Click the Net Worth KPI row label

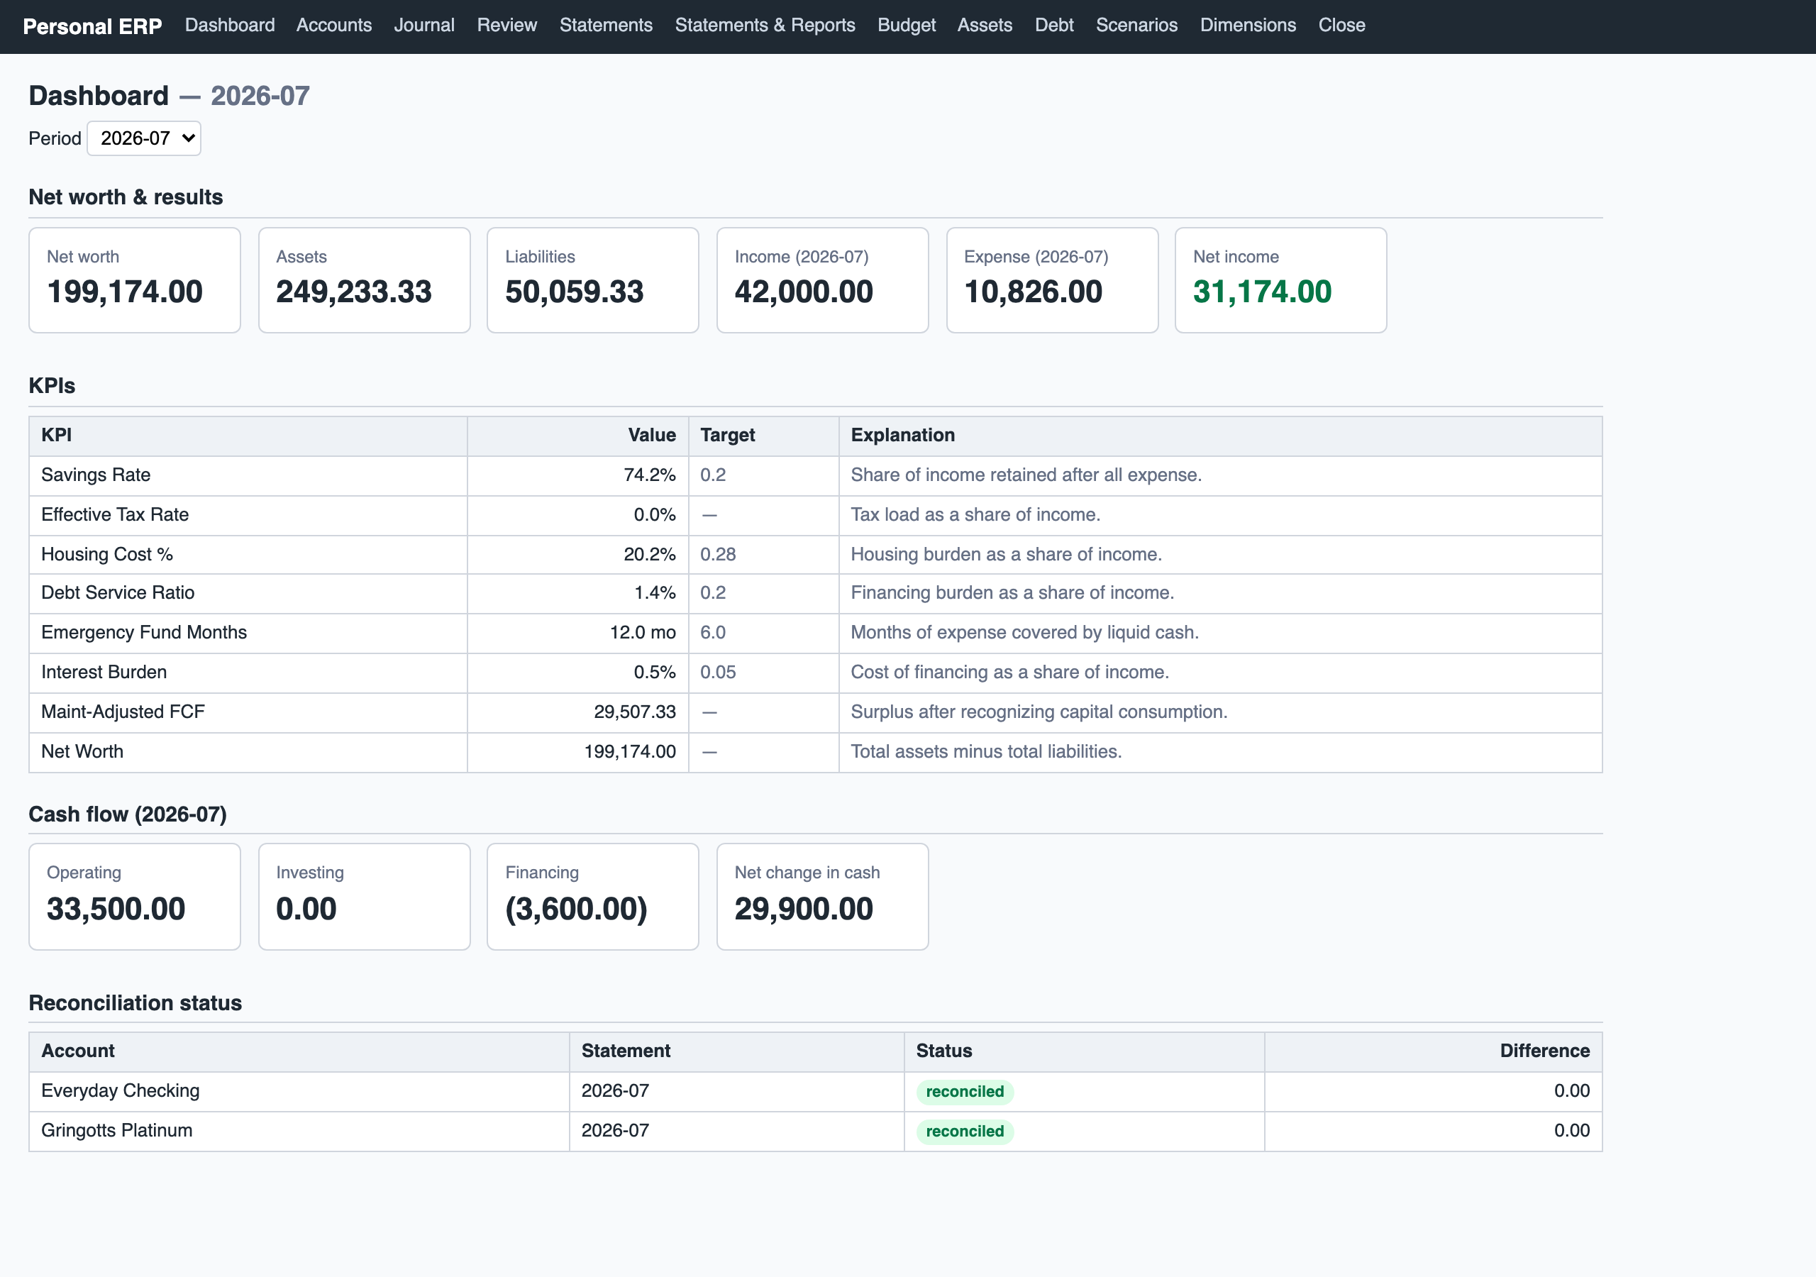(82, 751)
